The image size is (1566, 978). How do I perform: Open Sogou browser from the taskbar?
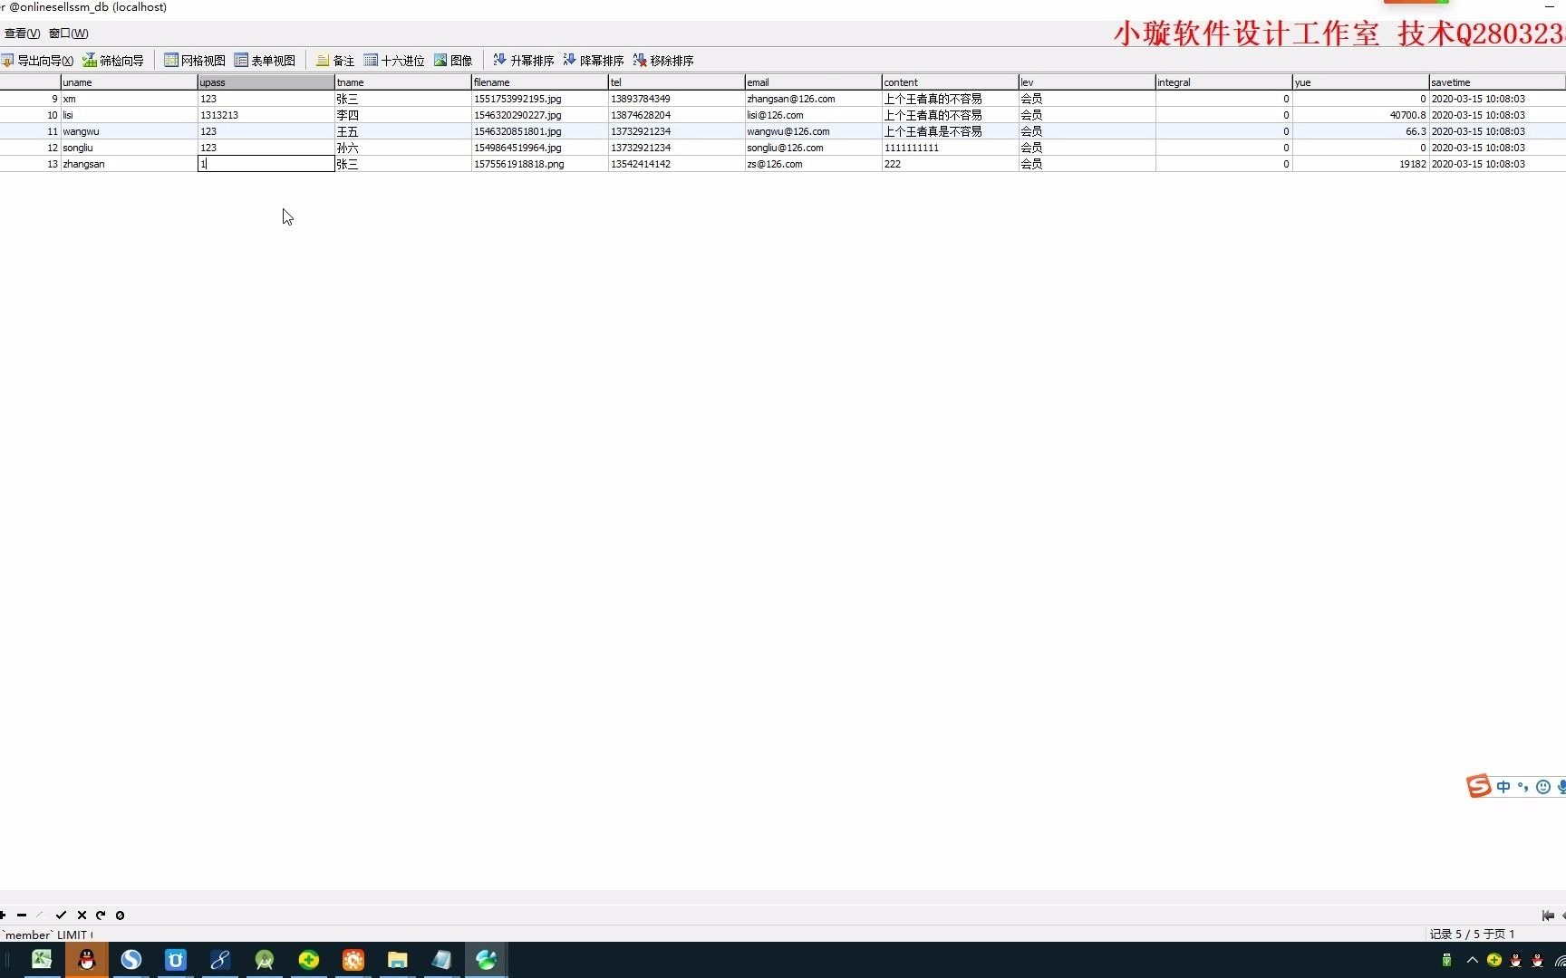click(131, 960)
